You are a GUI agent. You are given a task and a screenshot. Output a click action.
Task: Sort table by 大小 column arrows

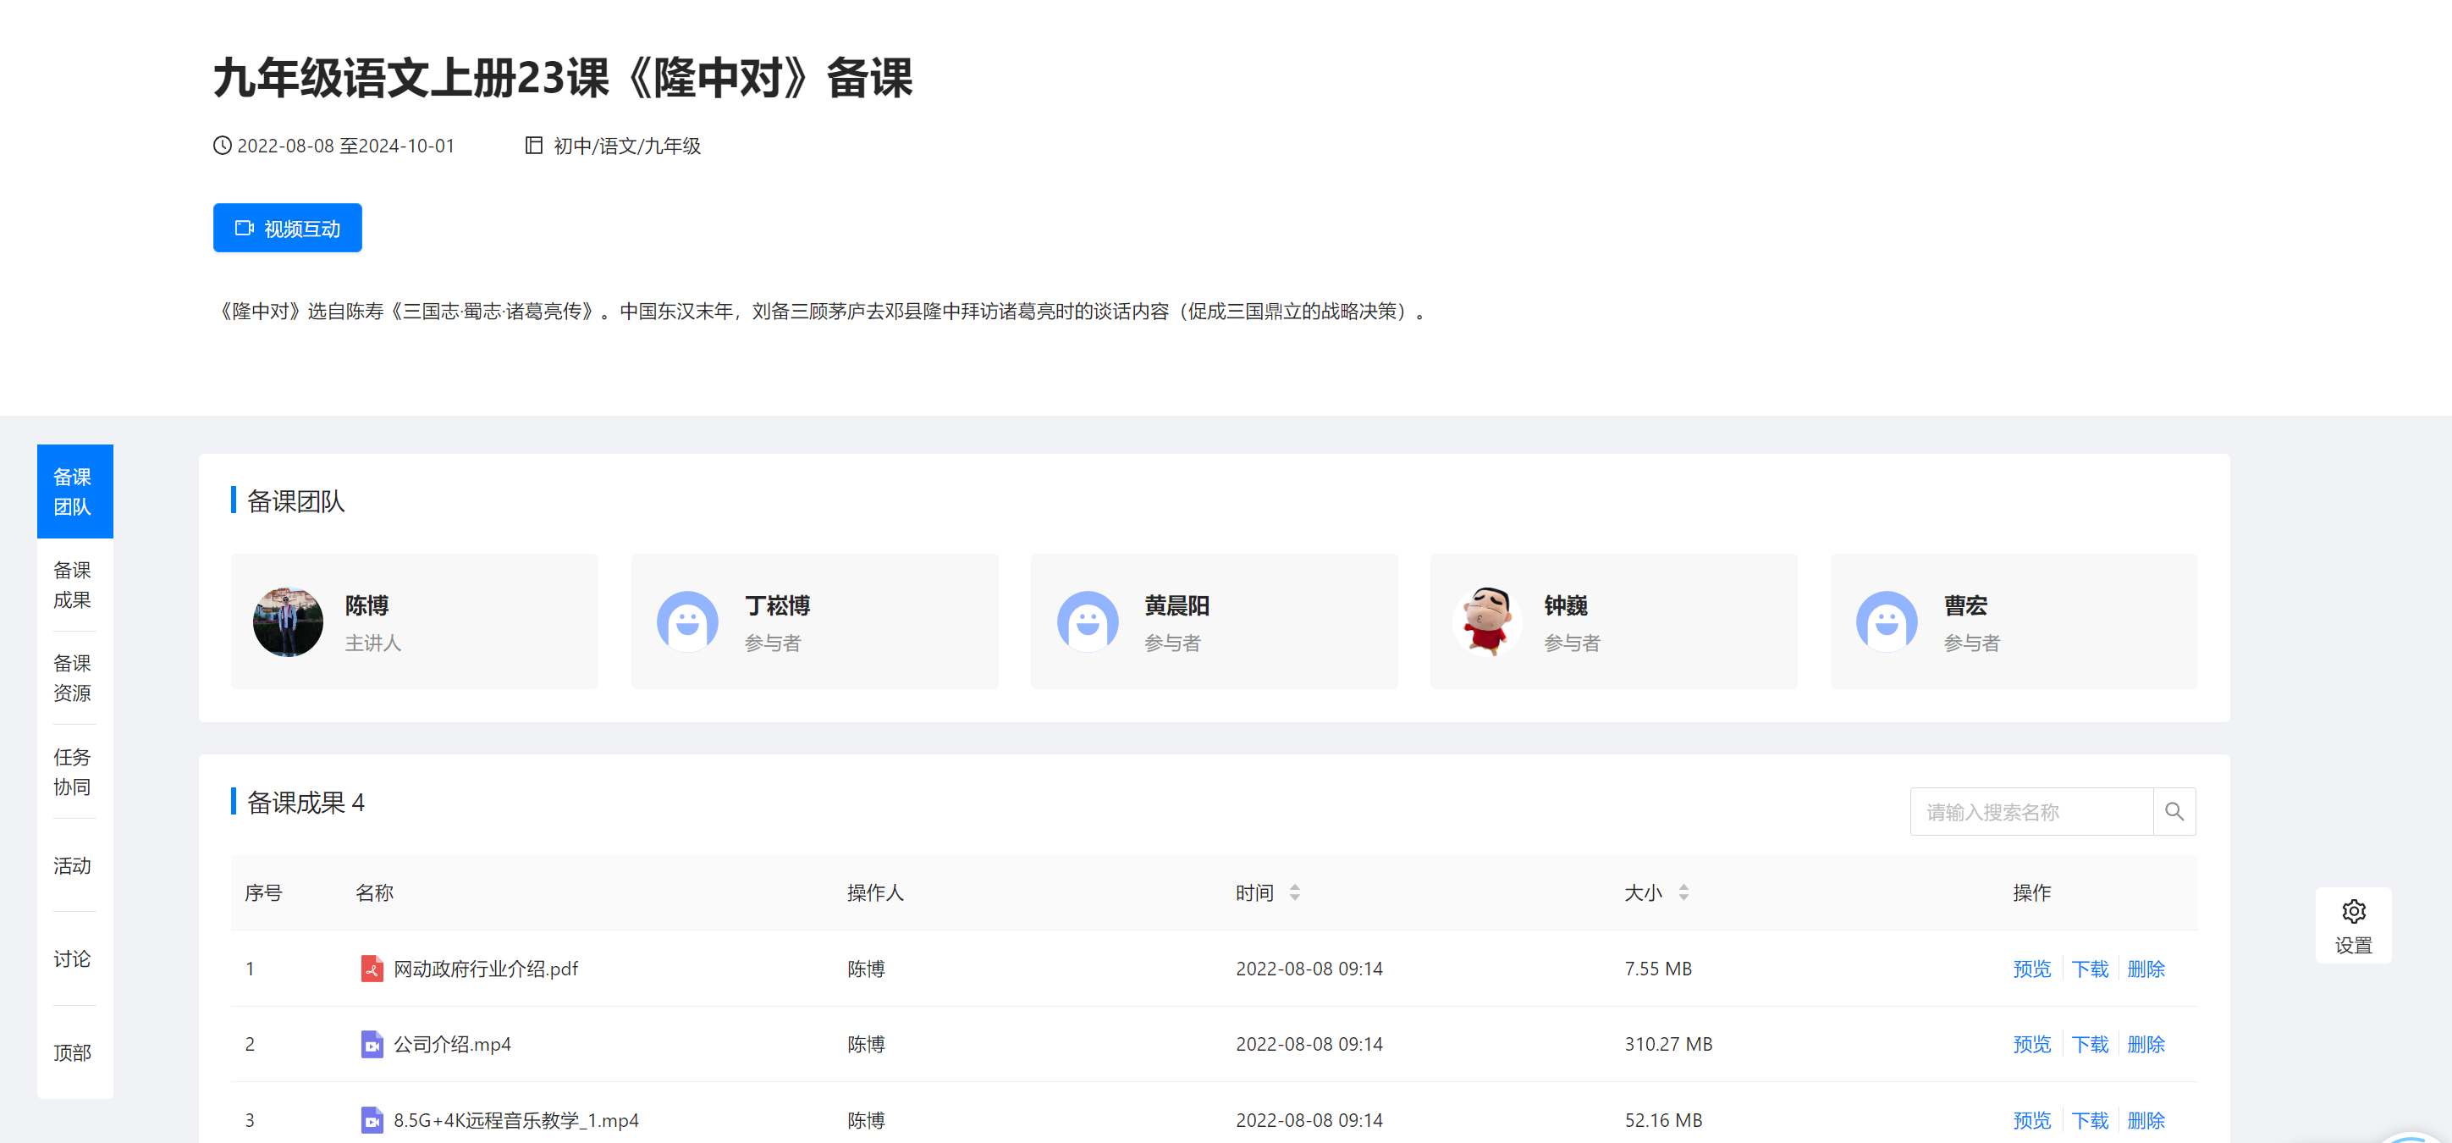click(1683, 892)
